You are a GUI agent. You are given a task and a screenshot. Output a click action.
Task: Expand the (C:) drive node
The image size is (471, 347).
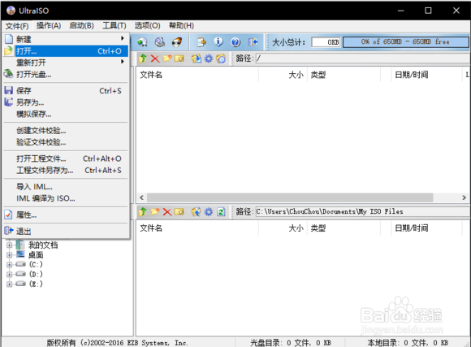(x=9, y=265)
